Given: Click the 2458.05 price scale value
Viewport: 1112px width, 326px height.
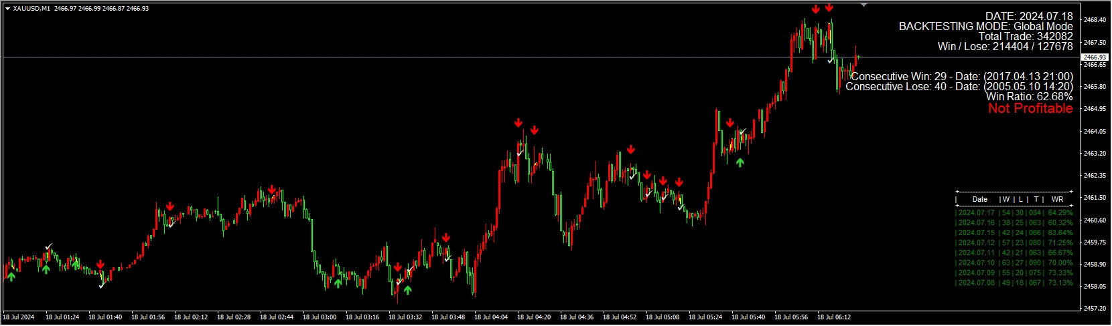Looking at the screenshot, I should [1095, 286].
